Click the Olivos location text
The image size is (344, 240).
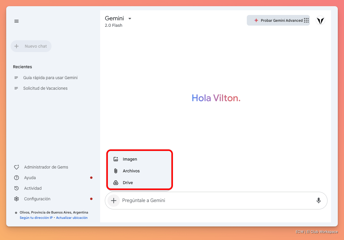point(54,212)
